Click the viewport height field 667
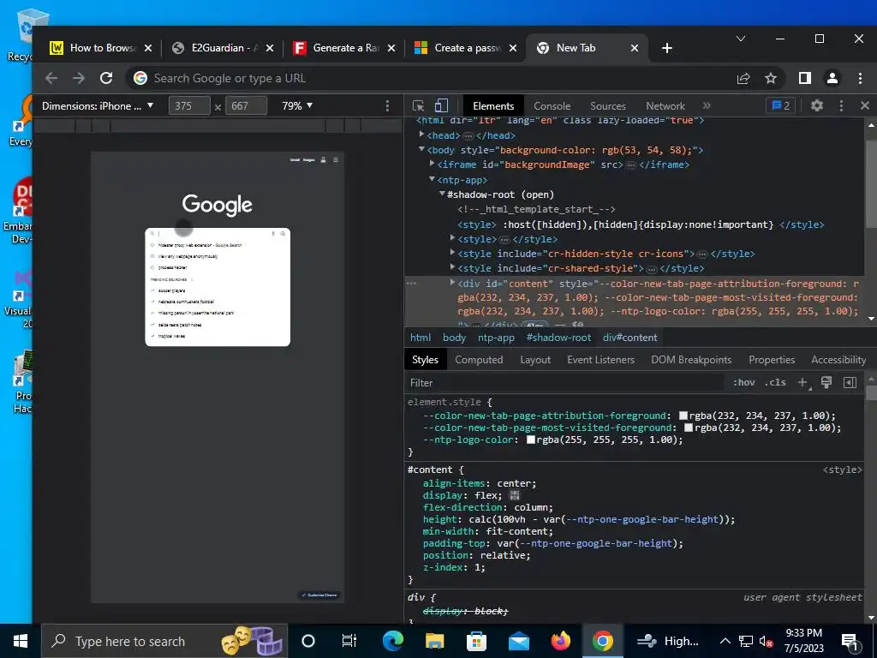Viewport: 877px width, 658px height. pyautogui.click(x=246, y=105)
